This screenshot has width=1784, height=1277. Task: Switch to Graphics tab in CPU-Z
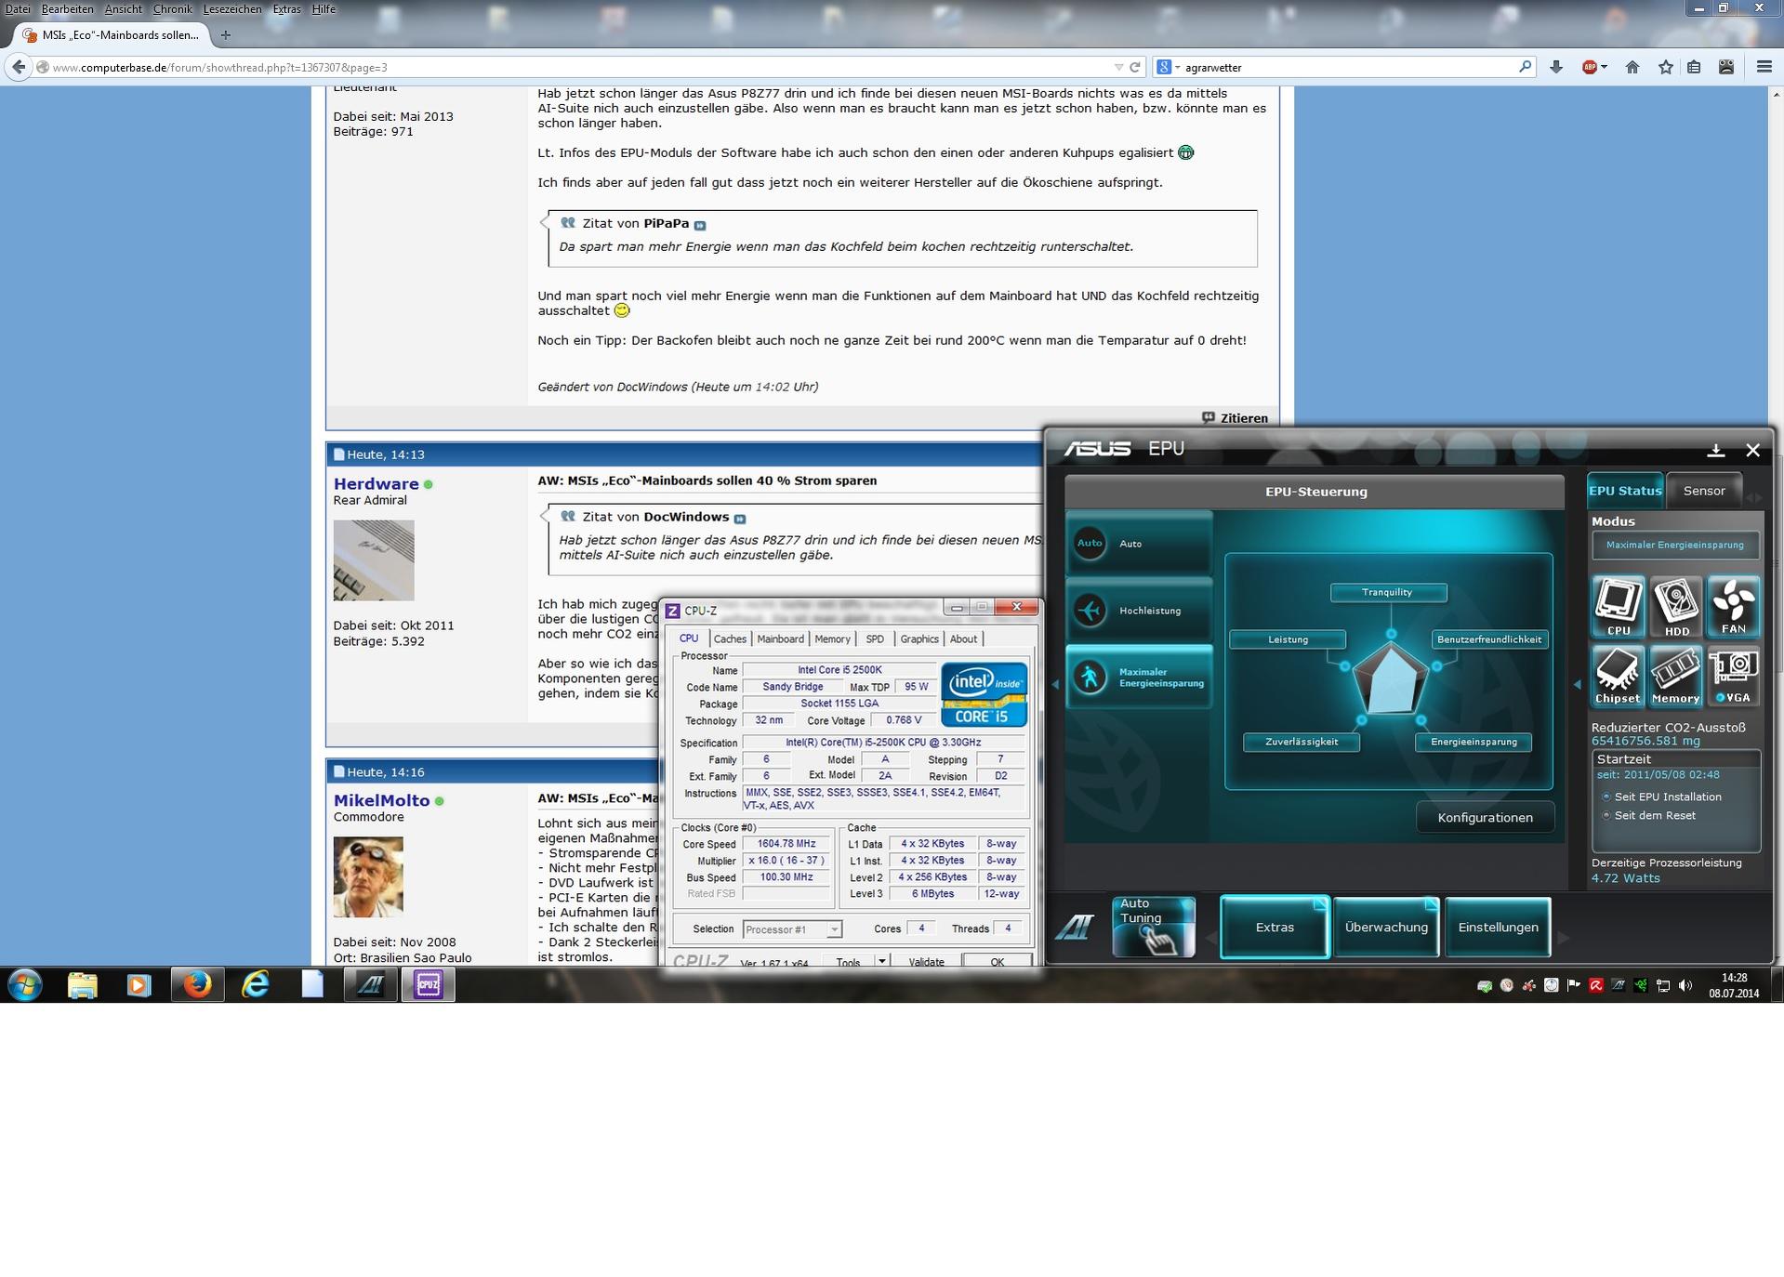pyautogui.click(x=918, y=638)
